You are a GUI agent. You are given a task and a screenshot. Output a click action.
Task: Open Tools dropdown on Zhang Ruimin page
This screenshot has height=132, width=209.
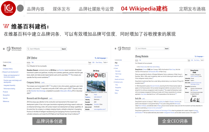coord(202,60)
